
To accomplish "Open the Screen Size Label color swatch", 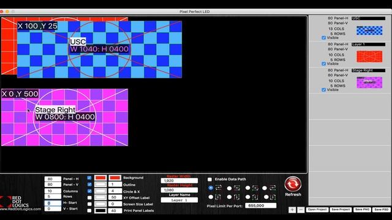I will click(100, 204).
